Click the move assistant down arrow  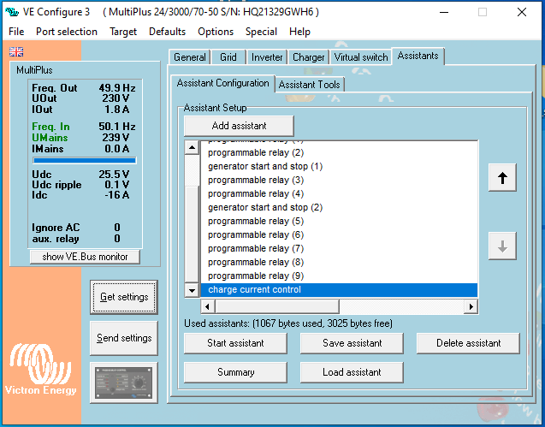point(502,246)
